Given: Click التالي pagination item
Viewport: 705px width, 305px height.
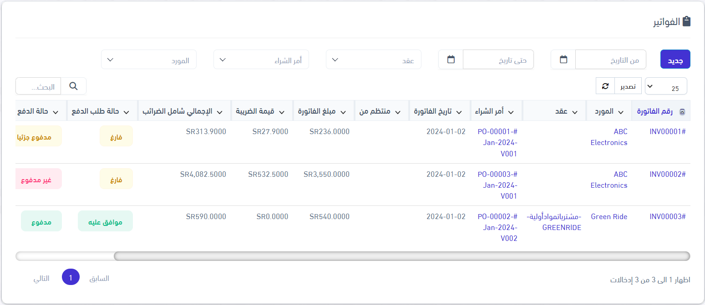Looking at the screenshot, I should coord(41,279).
